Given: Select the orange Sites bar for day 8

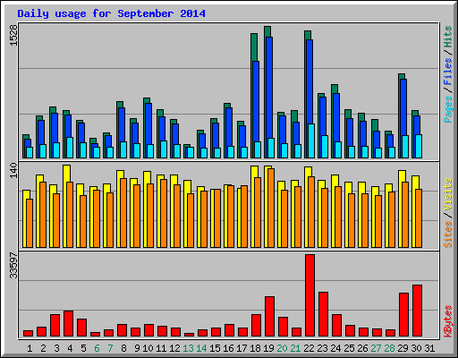Looking at the screenshot, I should coord(123,213).
